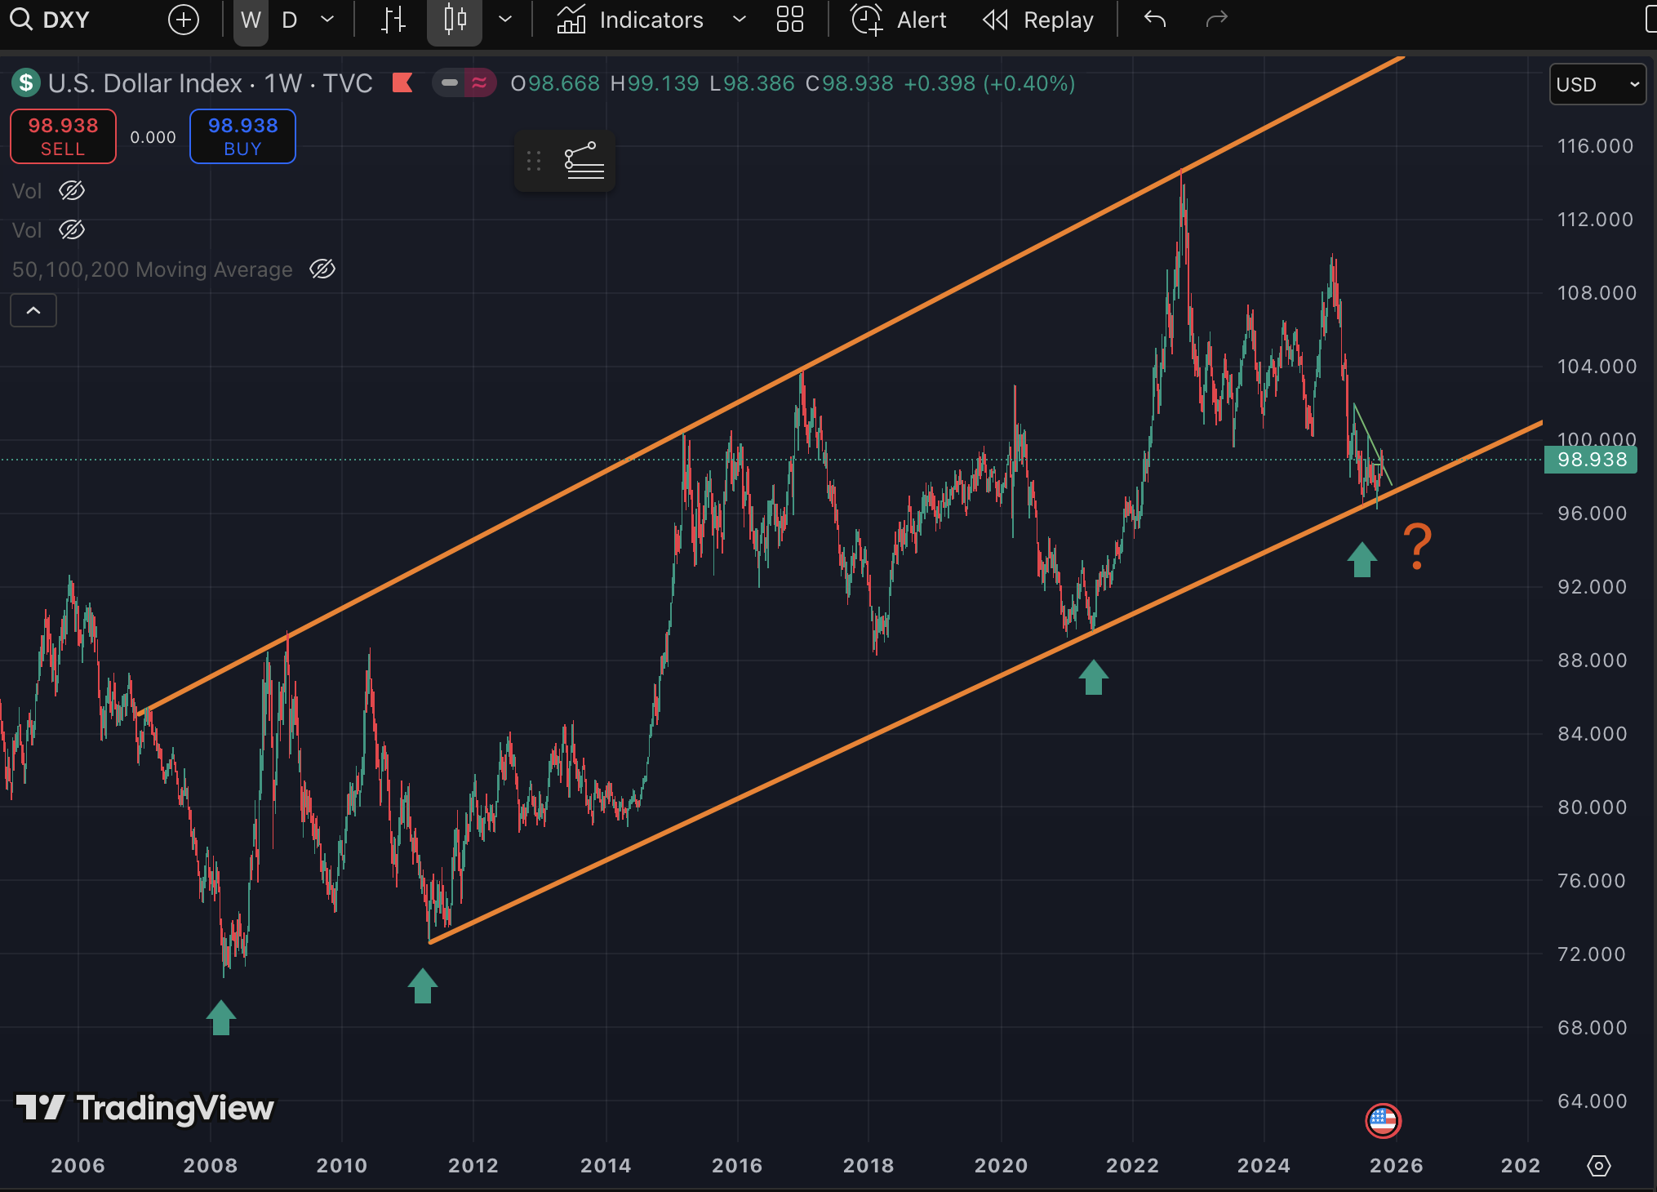Show the 50,100,200 Moving Average indicator
The height and width of the screenshot is (1192, 1657).
click(322, 269)
